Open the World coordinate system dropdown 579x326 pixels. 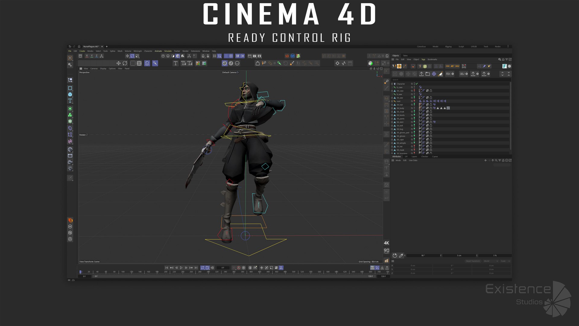point(491,261)
